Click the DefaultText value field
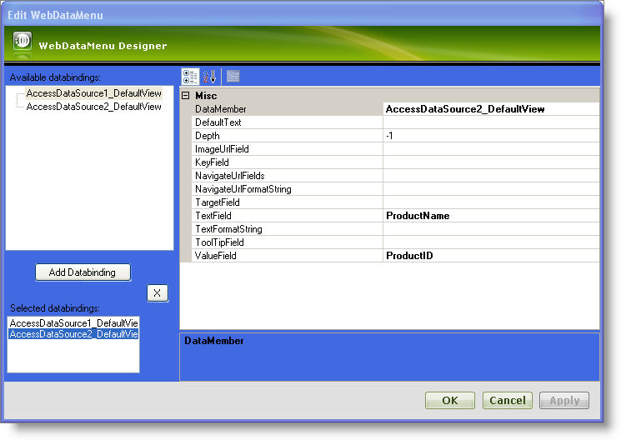Viewport: 621px width, 440px height. point(491,122)
